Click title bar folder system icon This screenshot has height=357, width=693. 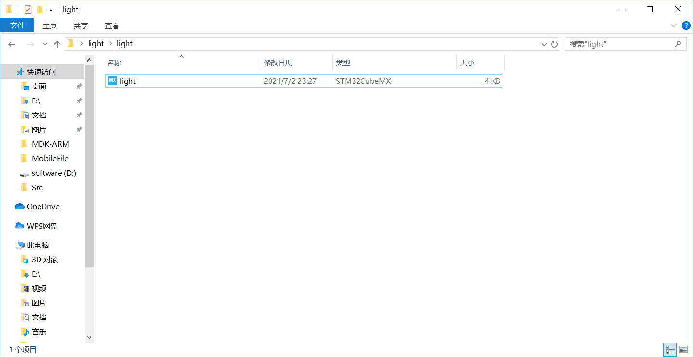[x=9, y=9]
